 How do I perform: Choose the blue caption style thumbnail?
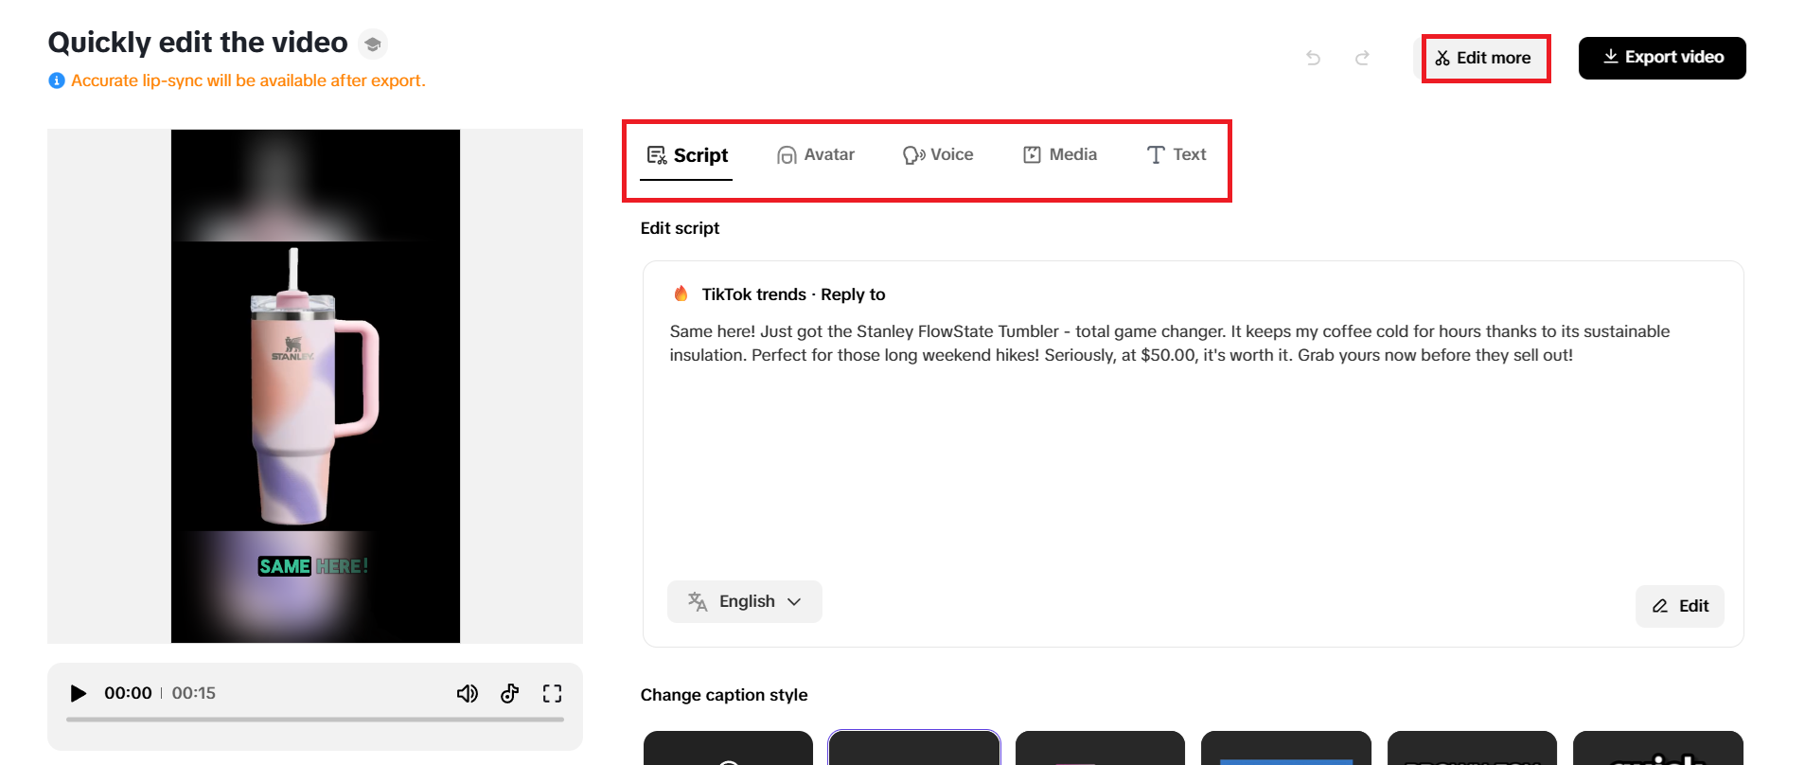1285,750
